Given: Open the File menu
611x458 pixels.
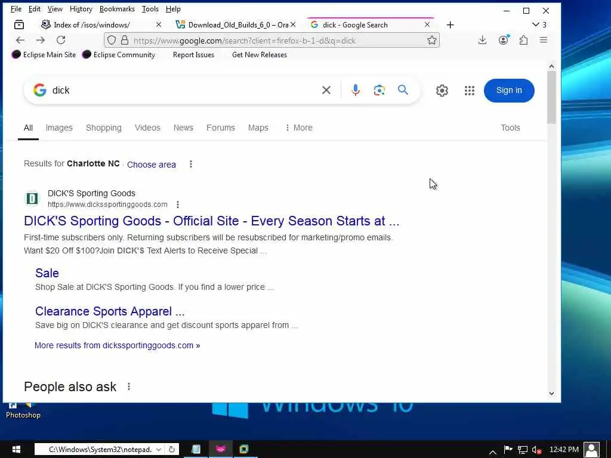Looking at the screenshot, I should point(16,9).
